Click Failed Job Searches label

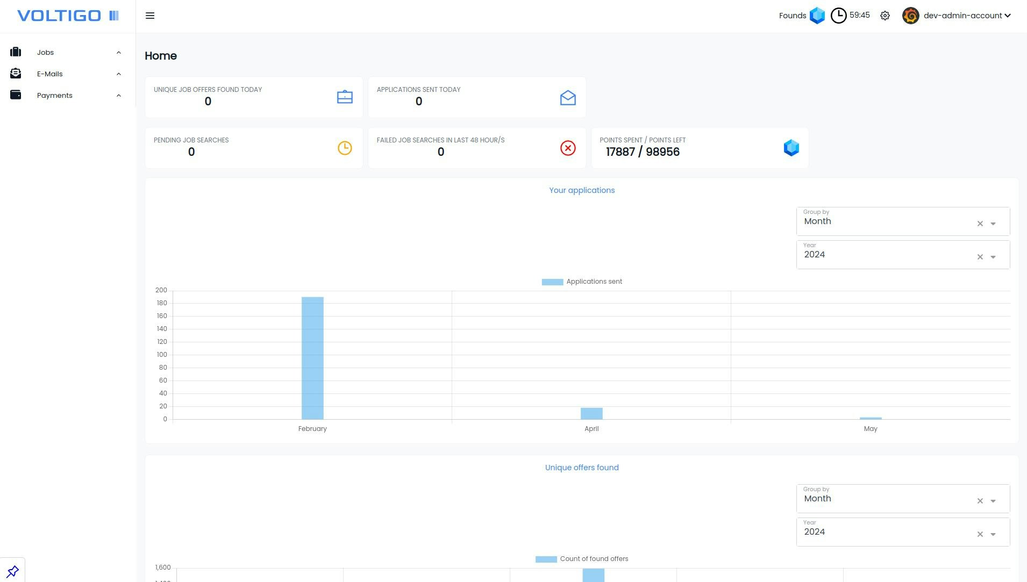pos(440,140)
